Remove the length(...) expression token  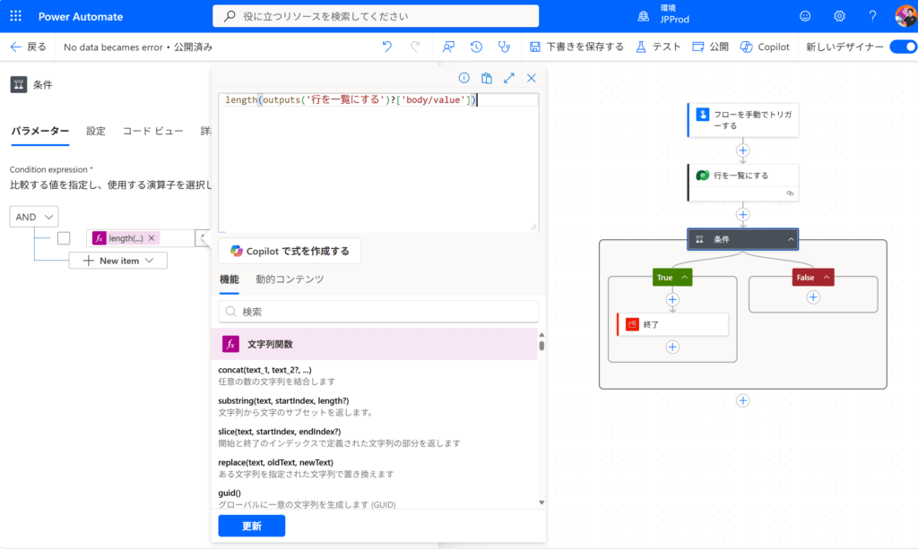[152, 238]
